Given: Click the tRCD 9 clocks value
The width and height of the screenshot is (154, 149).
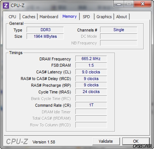Looking at the screenshot, I should 91,79.
